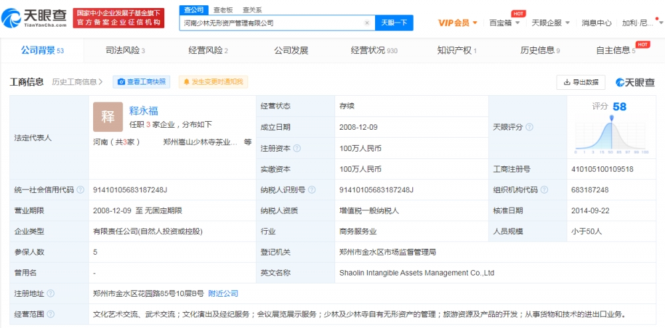Select credit code 91410105683187248J under 统一社会信用代码
This screenshot has height=328, width=665.
tap(130, 190)
